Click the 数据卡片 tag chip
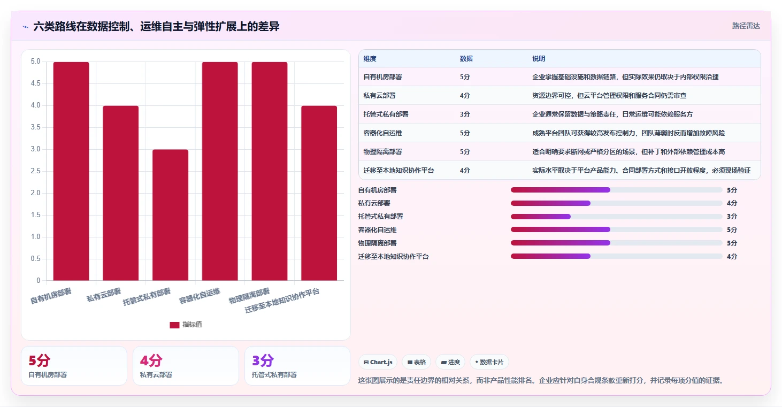The width and height of the screenshot is (782, 407). click(489, 362)
